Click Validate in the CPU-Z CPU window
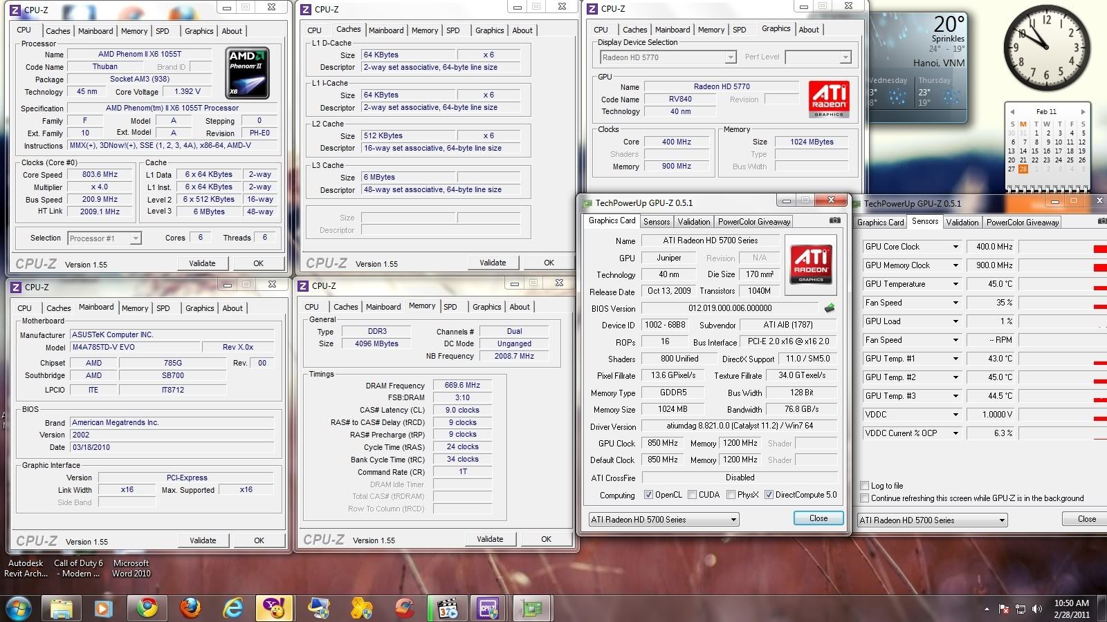The image size is (1107, 622). click(202, 263)
